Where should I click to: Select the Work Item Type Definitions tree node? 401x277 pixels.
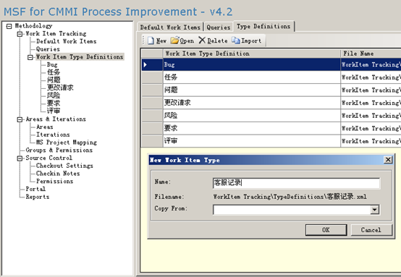(x=80, y=57)
